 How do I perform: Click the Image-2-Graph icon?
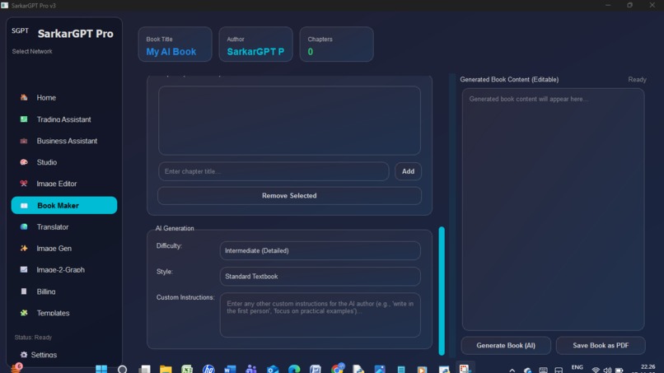(x=24, y=270)
